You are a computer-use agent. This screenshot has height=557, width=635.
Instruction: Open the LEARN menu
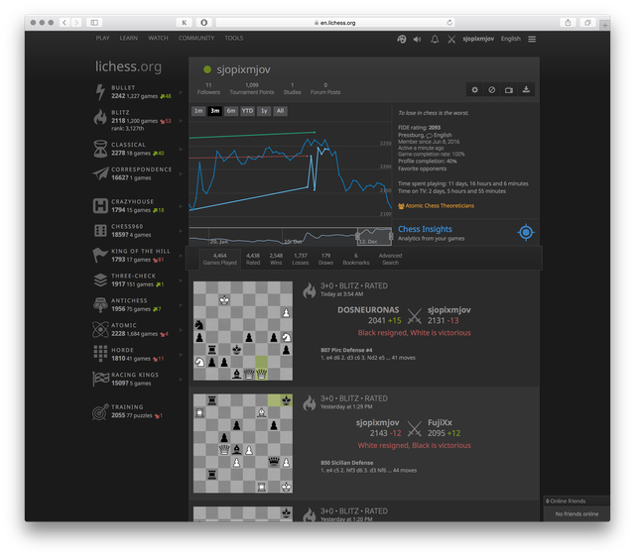[x=129, y=38]
